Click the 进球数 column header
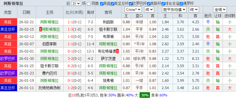The height and width of the screenshot is (98, 236). [230, 16]
